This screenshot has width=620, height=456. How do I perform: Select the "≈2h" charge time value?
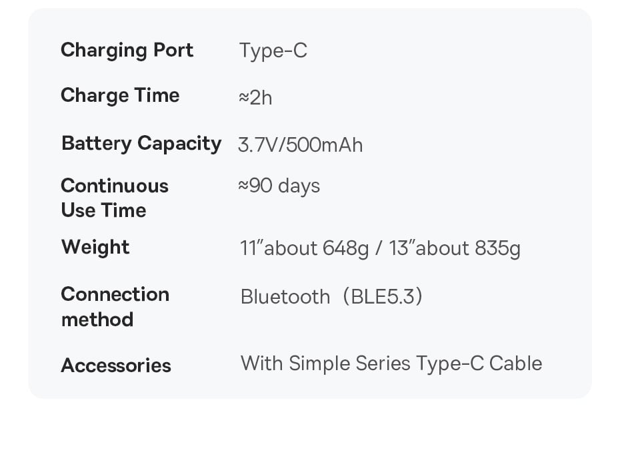pyautogui.click(x=255, y=98)
